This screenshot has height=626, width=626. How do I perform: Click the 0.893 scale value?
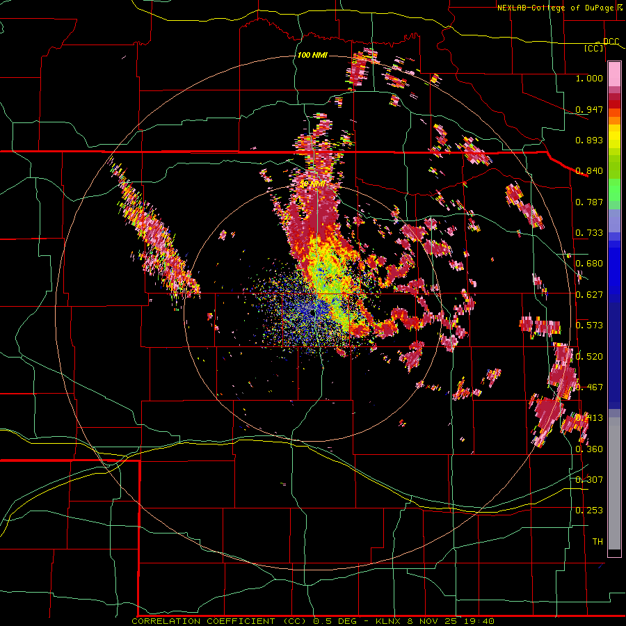click(589, 140)
